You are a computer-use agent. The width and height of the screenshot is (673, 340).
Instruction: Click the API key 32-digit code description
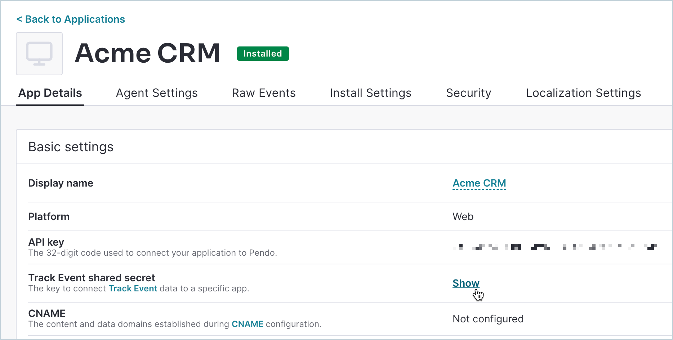click(152, 253)
